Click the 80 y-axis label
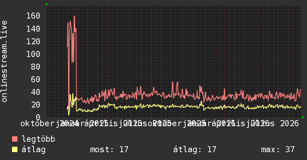 point(36,67)
